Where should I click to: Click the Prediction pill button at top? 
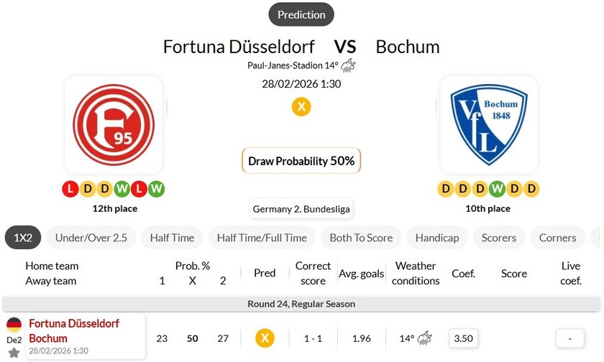pyautogui.click(x=301, y=14)
